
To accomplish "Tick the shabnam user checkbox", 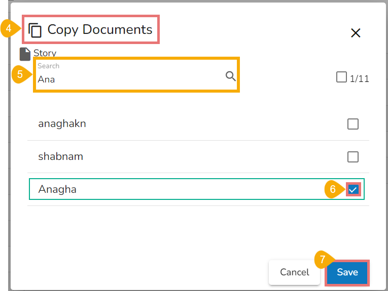I will [x=353, y=157].
